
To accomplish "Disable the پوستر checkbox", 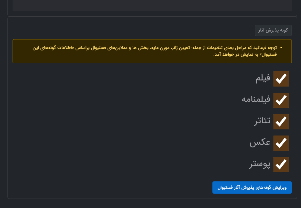I will tap(281, 165).
